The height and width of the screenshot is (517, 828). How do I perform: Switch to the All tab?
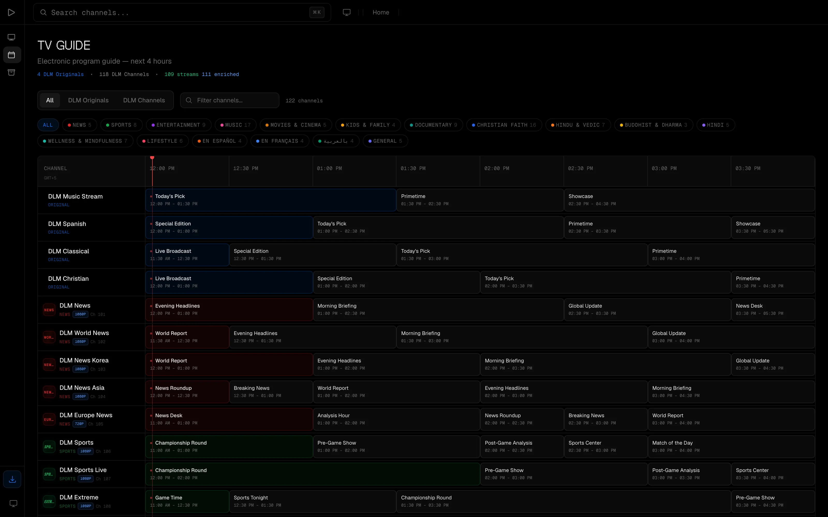point(50,100)
